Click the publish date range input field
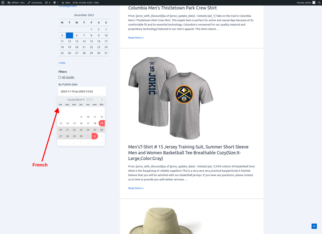Screen dimensions: 322x234 point(82,92)
